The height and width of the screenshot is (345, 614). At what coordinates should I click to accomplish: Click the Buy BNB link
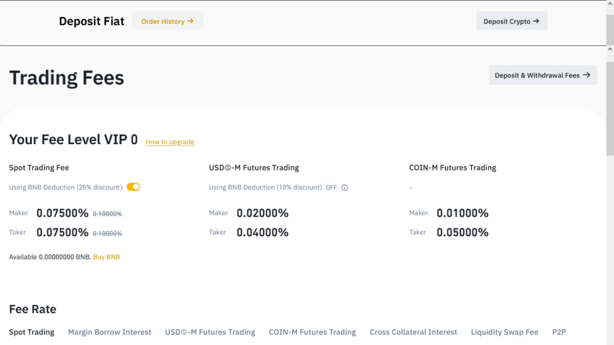point(106,257)
